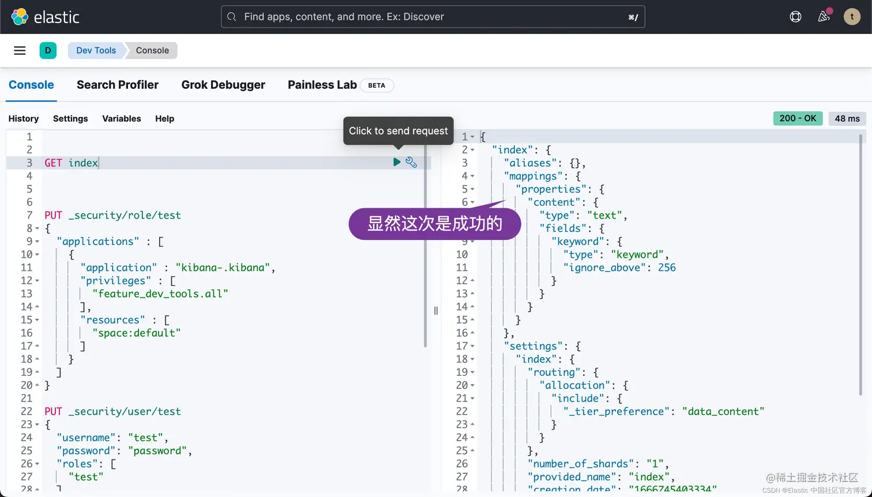The image size is (872, 497).
Task: Open the user avatar t menu
Action: [852, 17]
